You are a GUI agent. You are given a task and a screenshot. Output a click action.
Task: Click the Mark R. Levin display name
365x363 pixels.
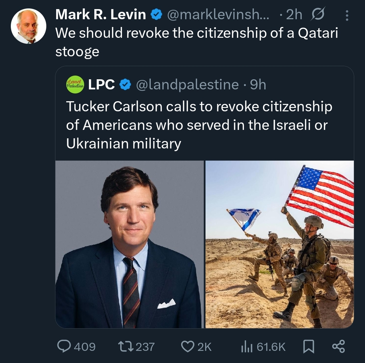point(100,15)
